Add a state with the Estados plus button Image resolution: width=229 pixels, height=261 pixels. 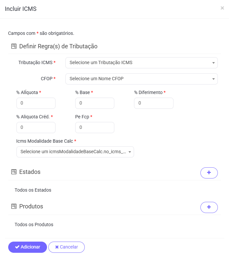(x=209, y=173)
